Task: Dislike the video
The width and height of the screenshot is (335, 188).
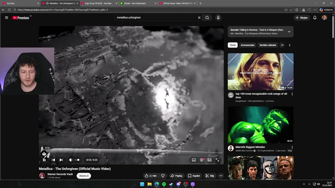Action: [163, 176]
